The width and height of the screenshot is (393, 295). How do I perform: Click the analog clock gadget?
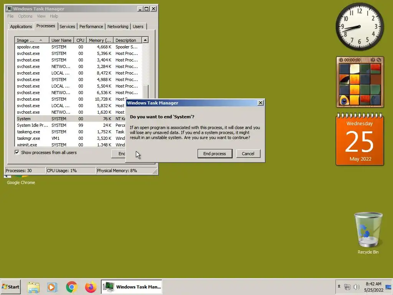click(360, 27)
